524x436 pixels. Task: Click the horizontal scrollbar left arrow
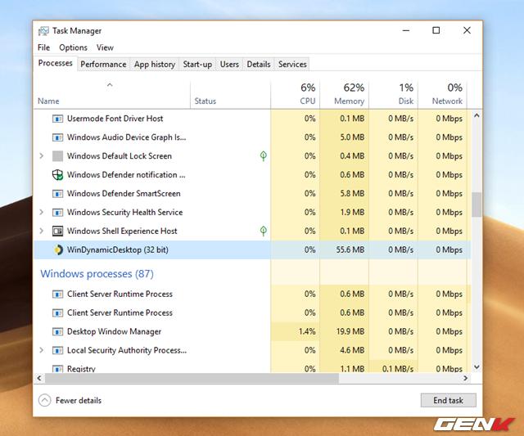coord(39,378)
